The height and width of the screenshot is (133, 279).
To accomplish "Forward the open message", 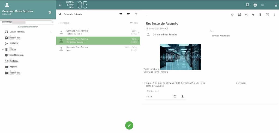I will pos(253,15).
